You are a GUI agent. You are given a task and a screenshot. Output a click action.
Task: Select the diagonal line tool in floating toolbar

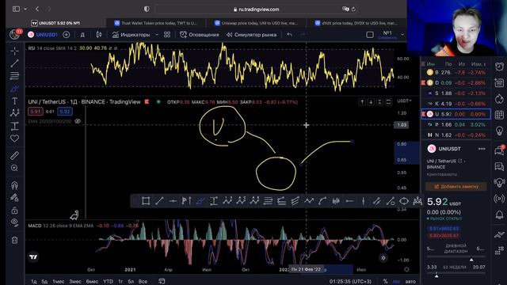(x=159, y=201)
